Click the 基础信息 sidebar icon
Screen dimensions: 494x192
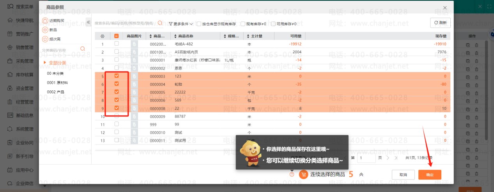point(11,115)
